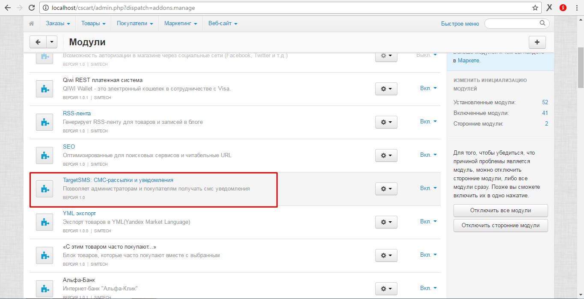Toggle Вкл. status of «С этим товаром часто покупают»
584x299 pixels.
coord(428,255)
